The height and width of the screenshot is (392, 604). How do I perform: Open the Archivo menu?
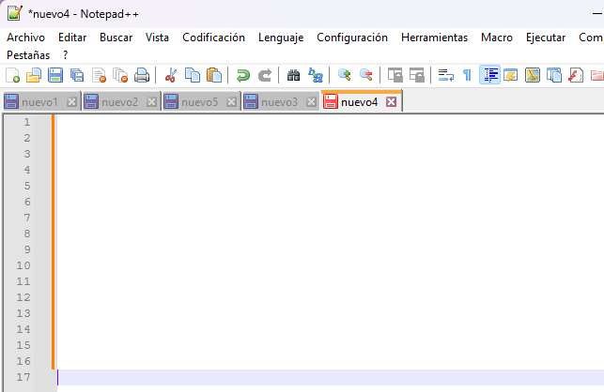click(25, 38)
